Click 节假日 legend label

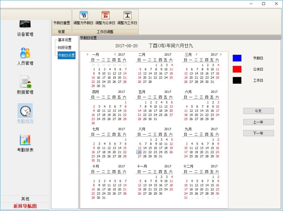(x=258, y=58)
